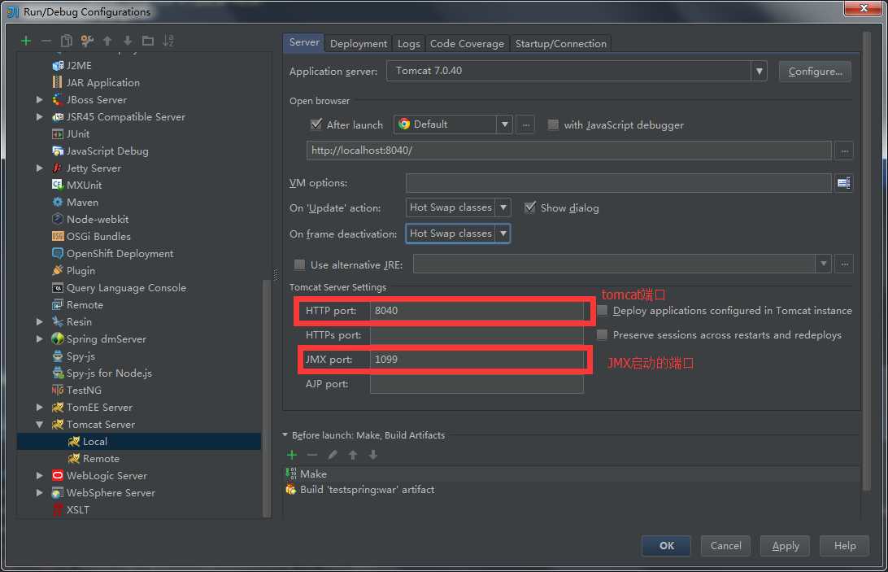
Task: Select Build 'testspring:war' artifact task
Action: [360, 490]
